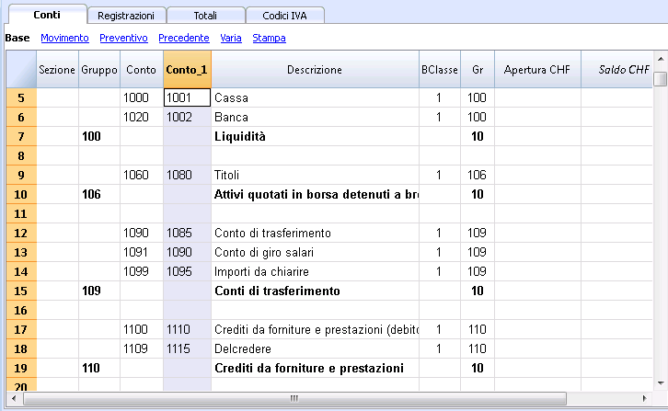Viewport: 668px width, 411px height.
Task: Click Gruppo cell 110
Action: click(x=99, y=368)
